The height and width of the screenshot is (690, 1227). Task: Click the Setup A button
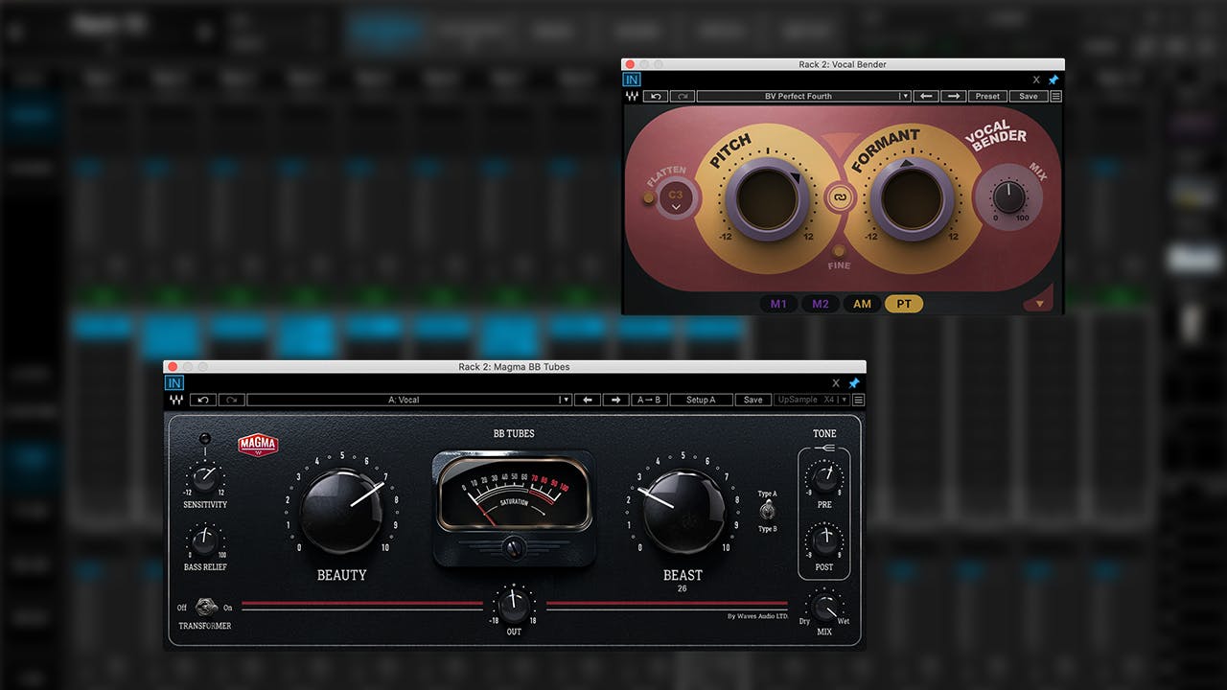tap(701, 400)
